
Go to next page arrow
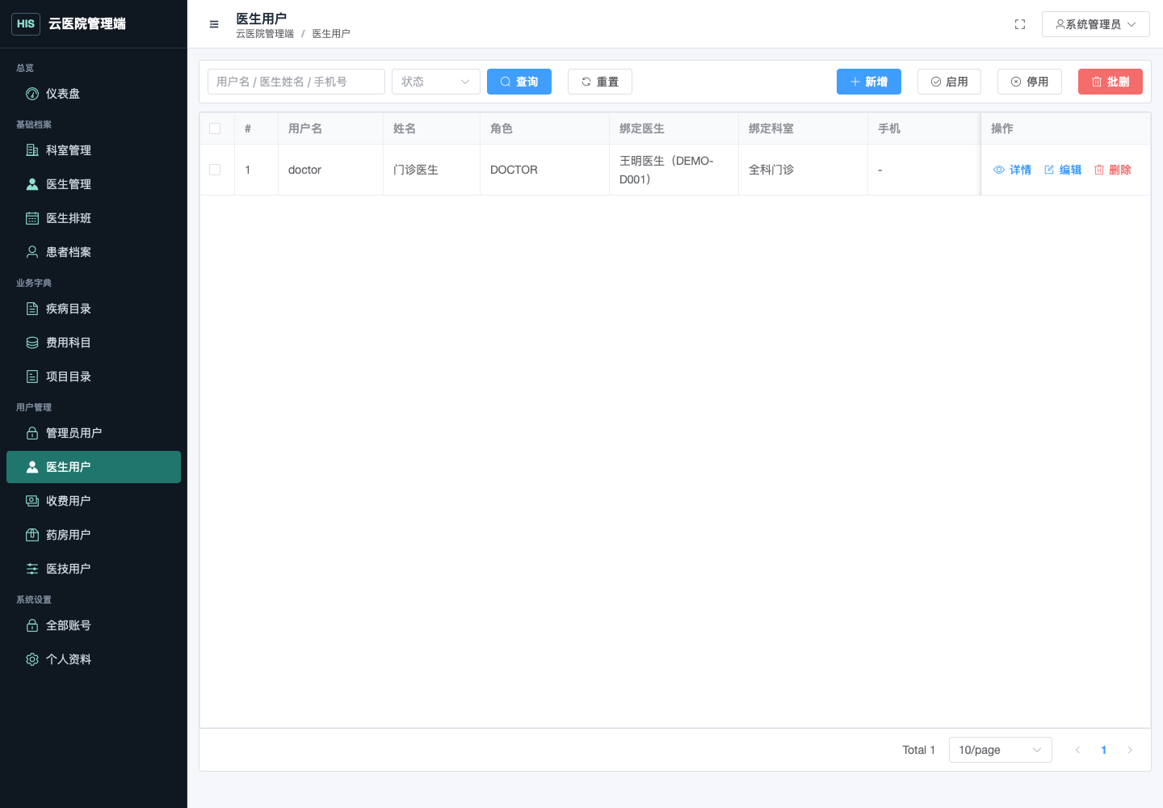coord(1130,750)
